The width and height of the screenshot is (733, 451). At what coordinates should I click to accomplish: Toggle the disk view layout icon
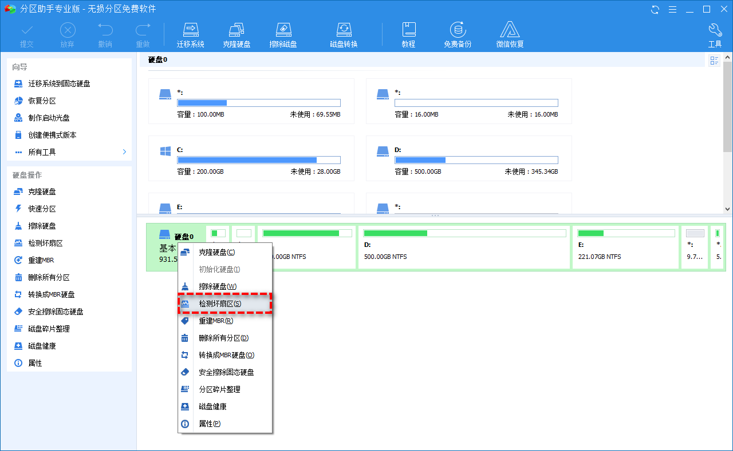714,61
